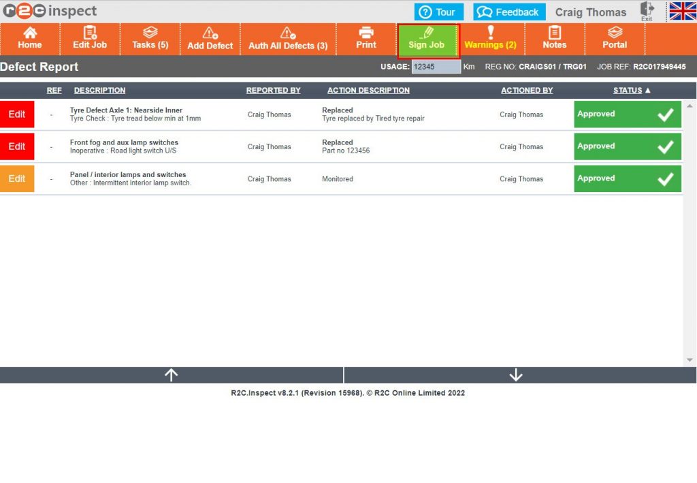Click the Add Defect icon

click(210, 39)
